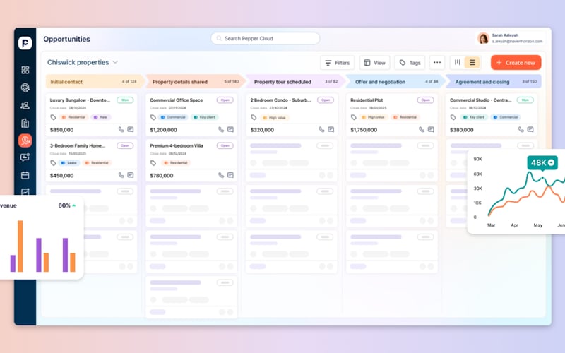Viewport: 565px width, 353px height.
Task: Open the Premium 4-bedroom Villa card title
Action: coord(177,145)
